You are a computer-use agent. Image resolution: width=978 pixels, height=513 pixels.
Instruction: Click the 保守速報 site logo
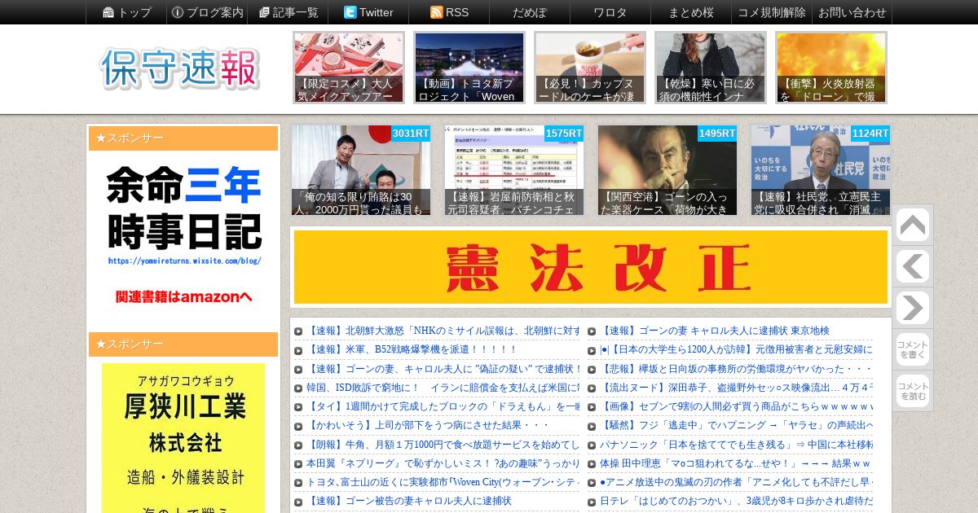point(180,68)
